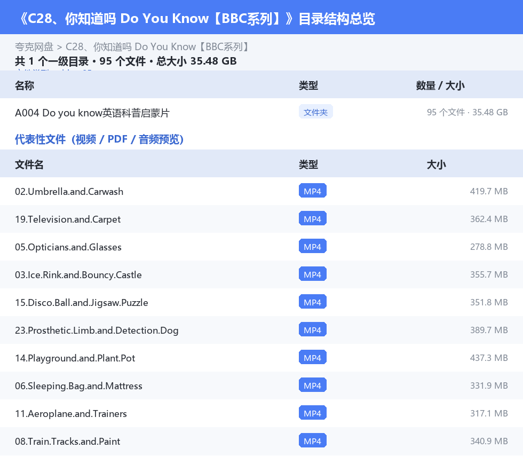Click MP4 badge for Television and Carpet
This screenshot has height=472, width=523.
click(x=313, y=218)
